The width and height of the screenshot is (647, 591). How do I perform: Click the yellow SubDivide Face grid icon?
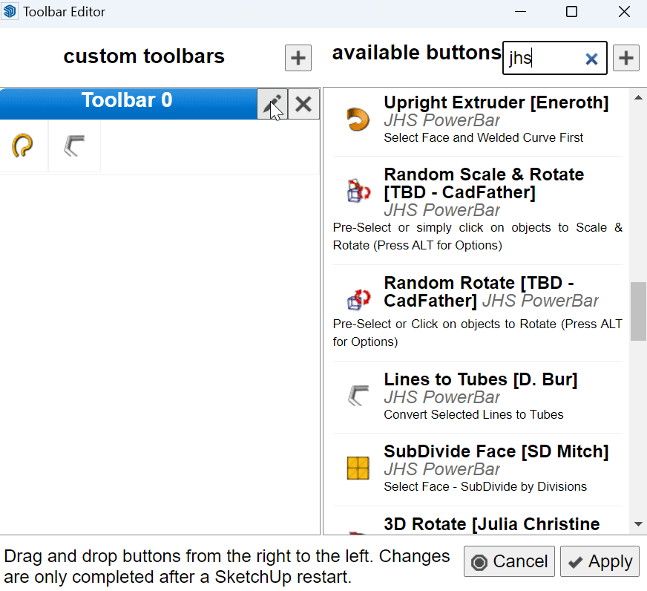click(358, 468)
